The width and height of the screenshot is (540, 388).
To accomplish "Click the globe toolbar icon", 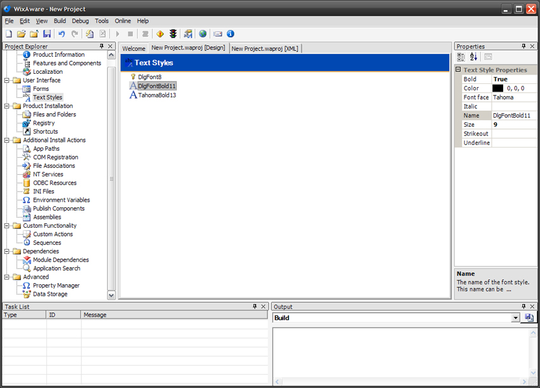I will 203,34.
